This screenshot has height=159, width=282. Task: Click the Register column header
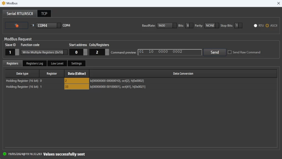52,74
